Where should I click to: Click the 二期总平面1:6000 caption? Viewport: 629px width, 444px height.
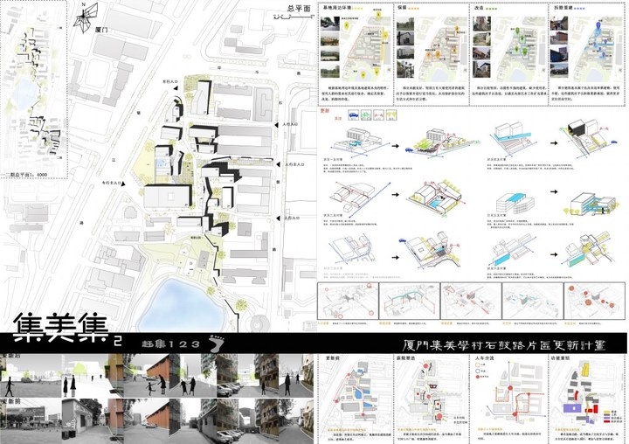25,175
